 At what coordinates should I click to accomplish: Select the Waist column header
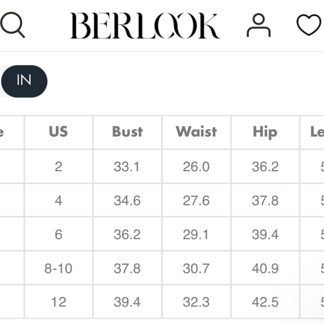[x=196, y=132]
